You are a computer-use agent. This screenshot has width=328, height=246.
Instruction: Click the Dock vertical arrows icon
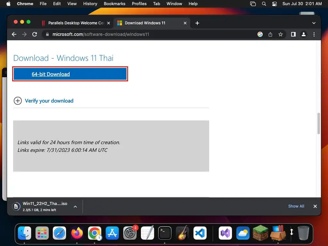[x=291, y=232]
